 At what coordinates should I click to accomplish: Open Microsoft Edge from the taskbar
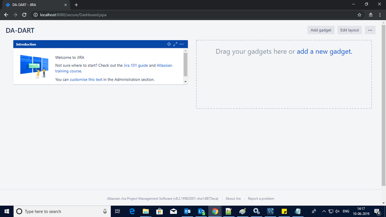(132, 211)
